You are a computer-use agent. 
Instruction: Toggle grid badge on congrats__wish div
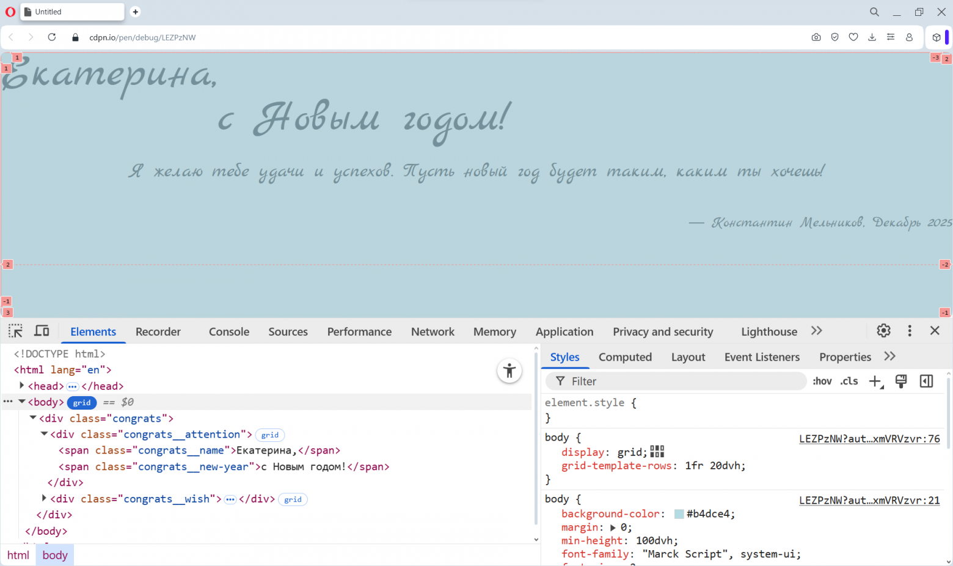(x=293, y=499)
